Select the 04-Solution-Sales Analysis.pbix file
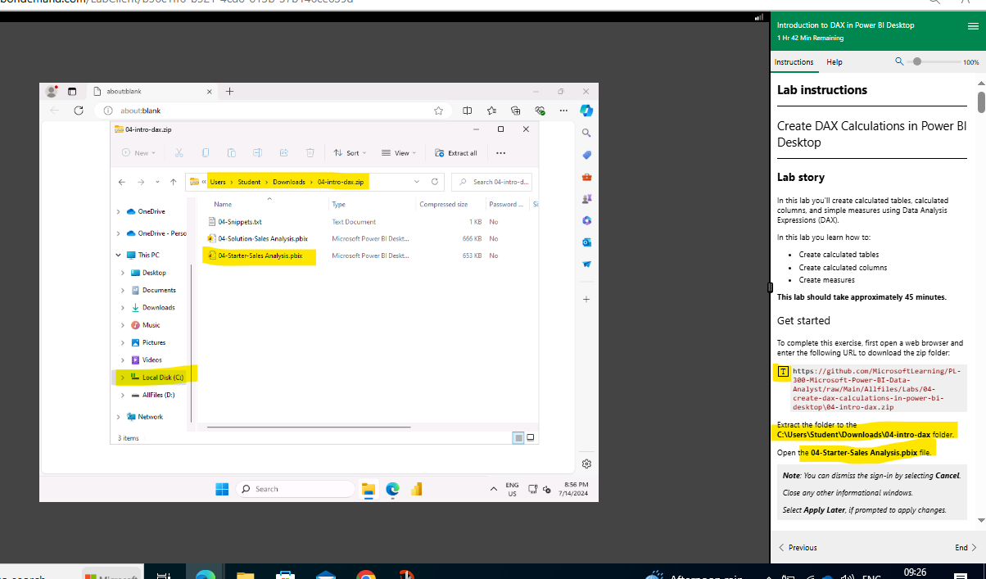Screen dimensions: 986x579 pyautogui.click(x=258, y=238)
